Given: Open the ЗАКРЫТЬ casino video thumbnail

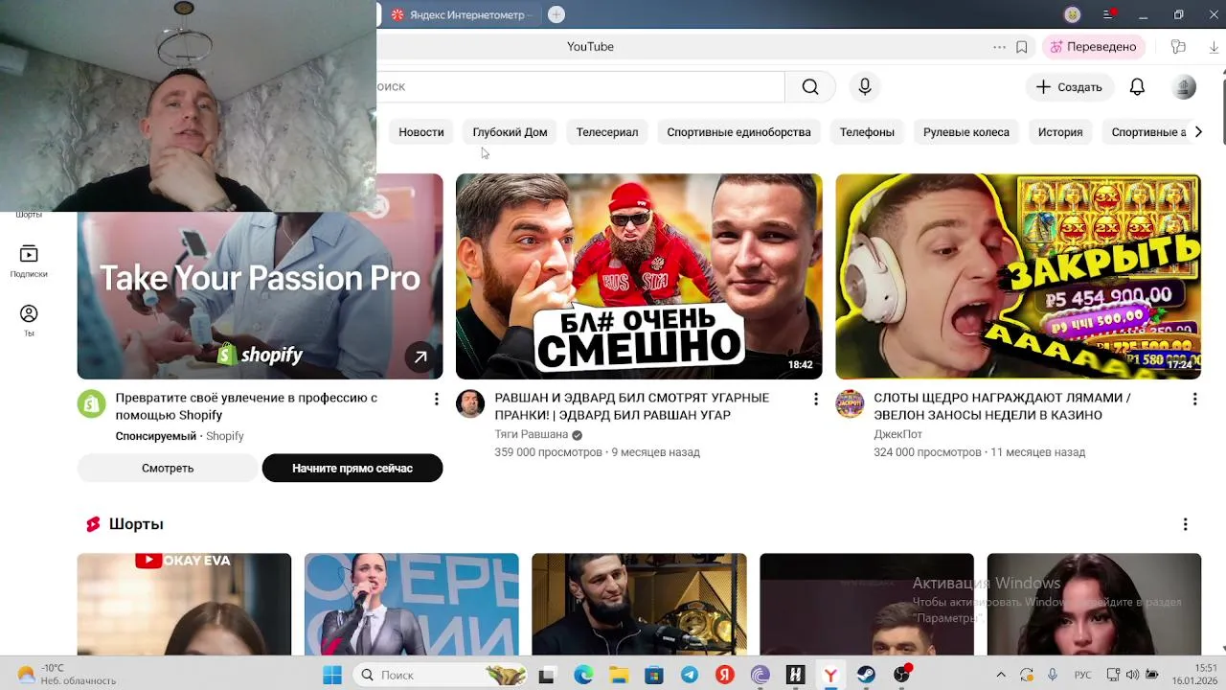Looking at the screenshot, I should (1018, 276).
